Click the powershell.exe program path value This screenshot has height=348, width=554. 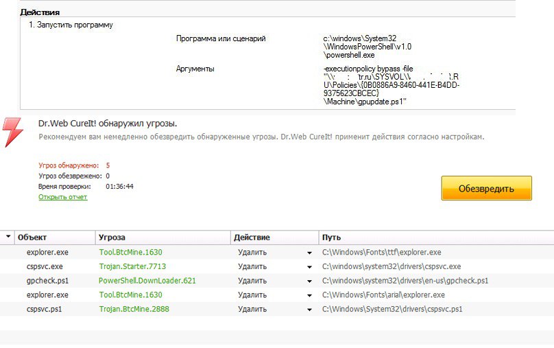click(367, 46)
